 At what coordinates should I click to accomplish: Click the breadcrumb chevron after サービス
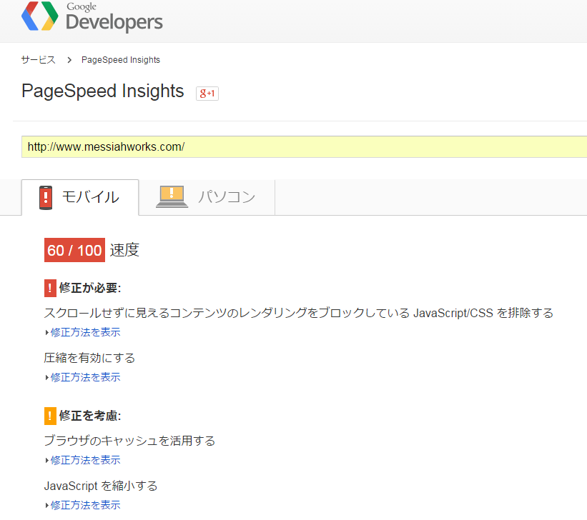(69, 60)
